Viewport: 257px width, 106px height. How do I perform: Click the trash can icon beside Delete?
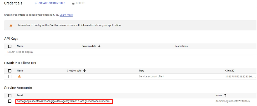(73, 3)
